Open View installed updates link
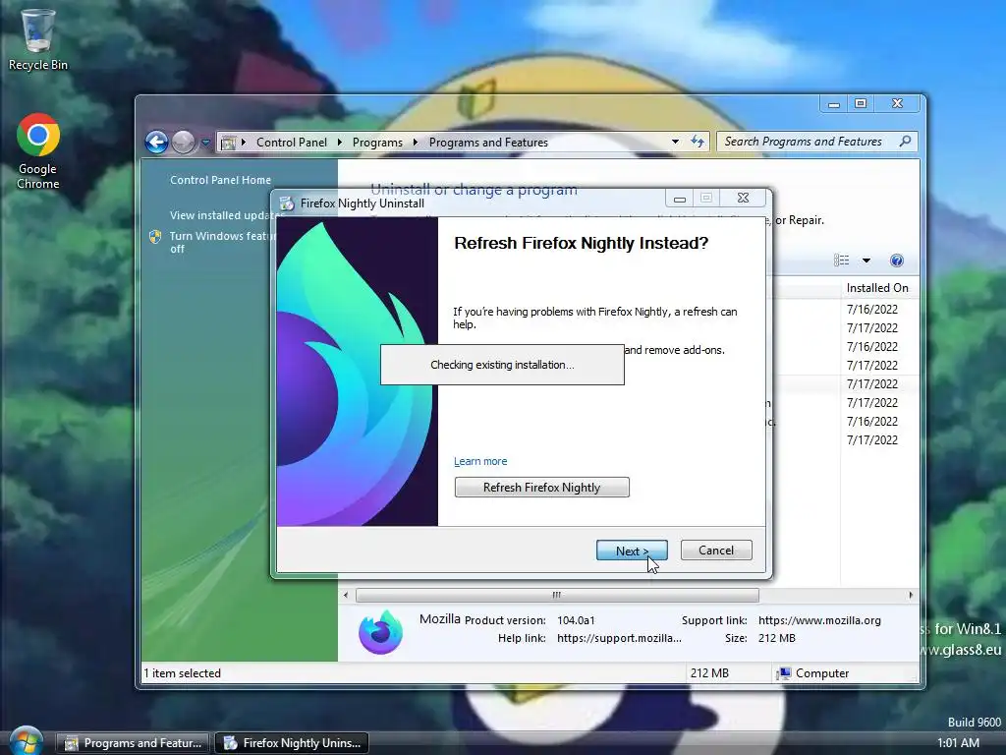This screenshot has height=755, width=1006. click(222, 215)
